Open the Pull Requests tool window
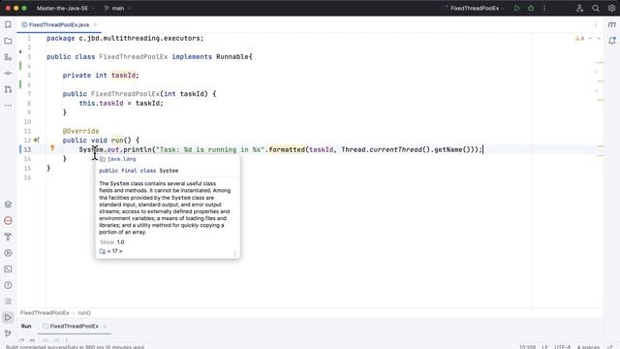The image size is (620, 349). click(8, 89)
